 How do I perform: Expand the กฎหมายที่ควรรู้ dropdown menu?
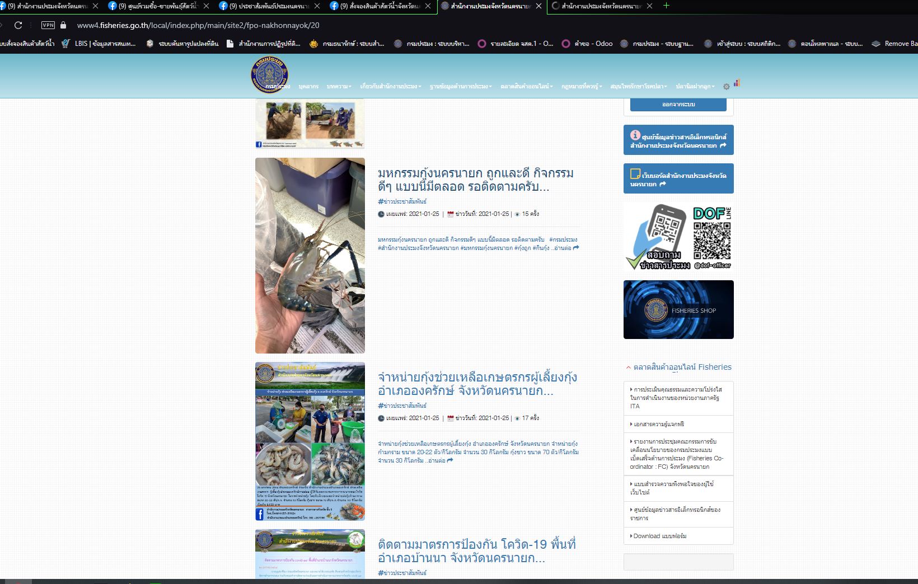[582, 86]
